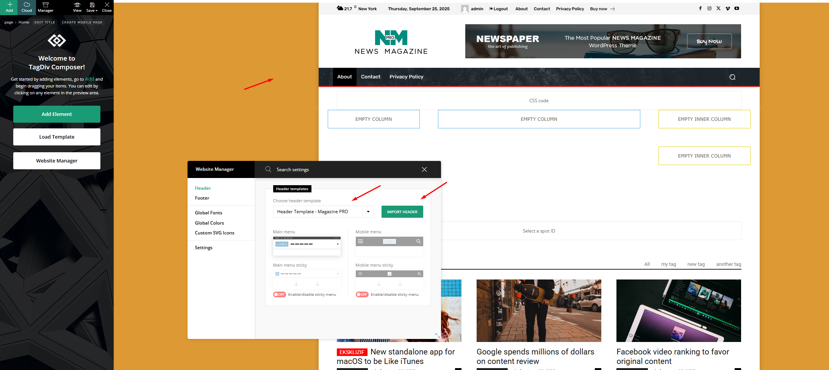Select the Main menu header thumbnail
829x370 pixels.
coord(307,246)
